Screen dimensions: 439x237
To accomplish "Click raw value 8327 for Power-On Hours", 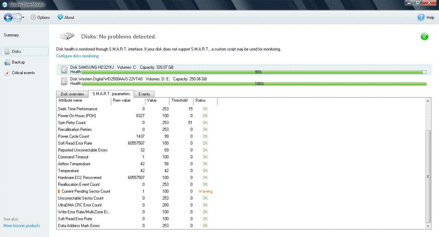I will (140, 116).
